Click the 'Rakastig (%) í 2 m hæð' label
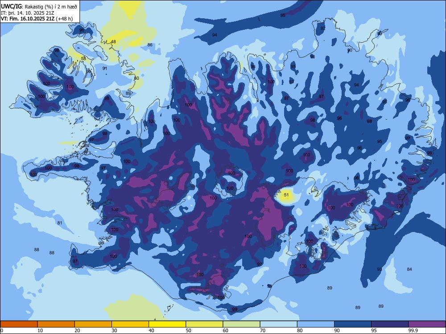Viewport: 446px width, 334px height. (51, 6)
